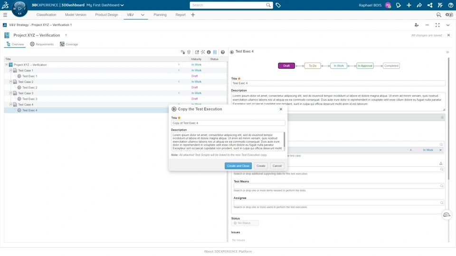
Task: Open the tools icon in top bar
Action: [x=440, y=5]
